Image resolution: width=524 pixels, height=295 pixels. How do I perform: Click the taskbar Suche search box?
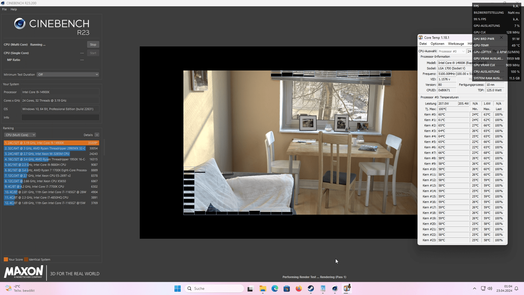tap(214, 288)
